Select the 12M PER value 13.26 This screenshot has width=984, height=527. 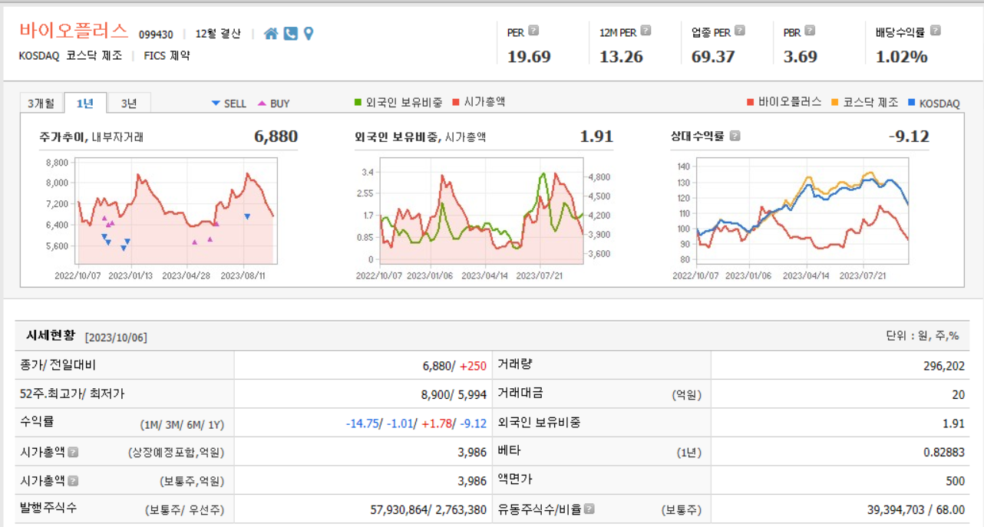621,57
